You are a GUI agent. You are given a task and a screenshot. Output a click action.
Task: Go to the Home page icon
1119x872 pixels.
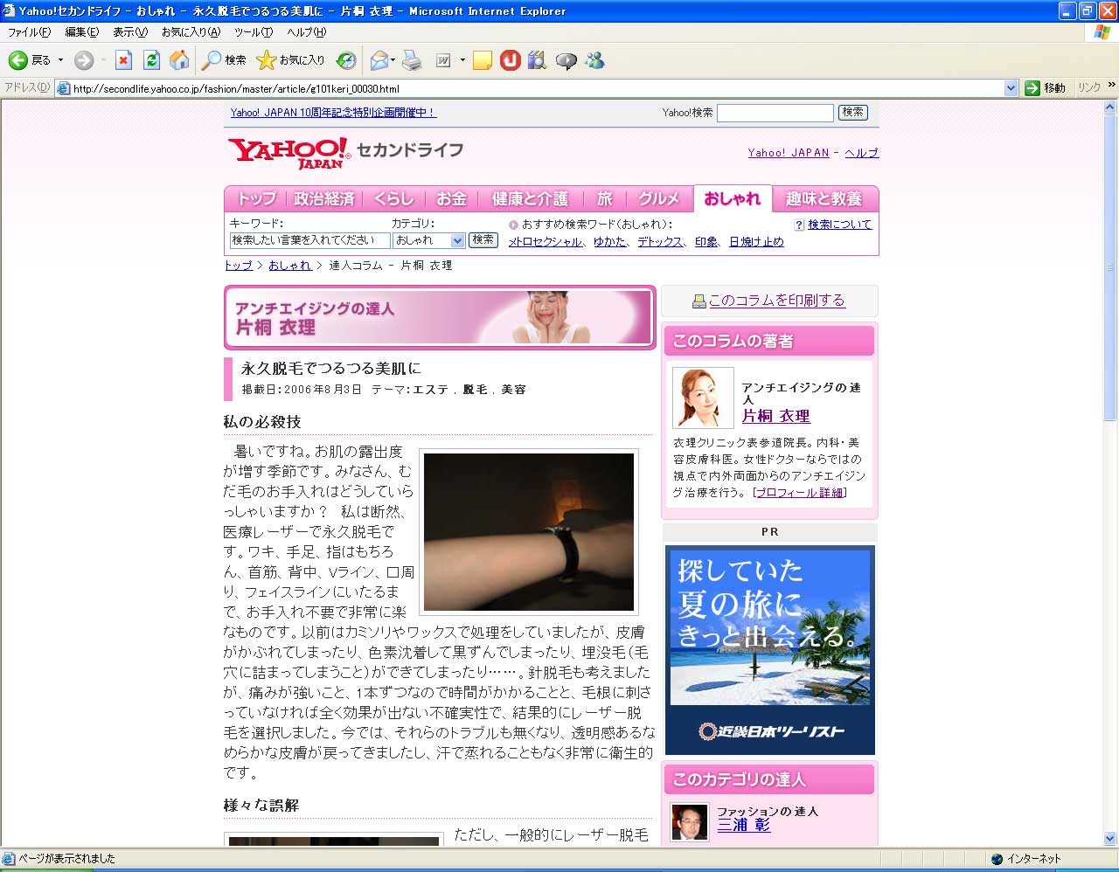click(179, 60)
